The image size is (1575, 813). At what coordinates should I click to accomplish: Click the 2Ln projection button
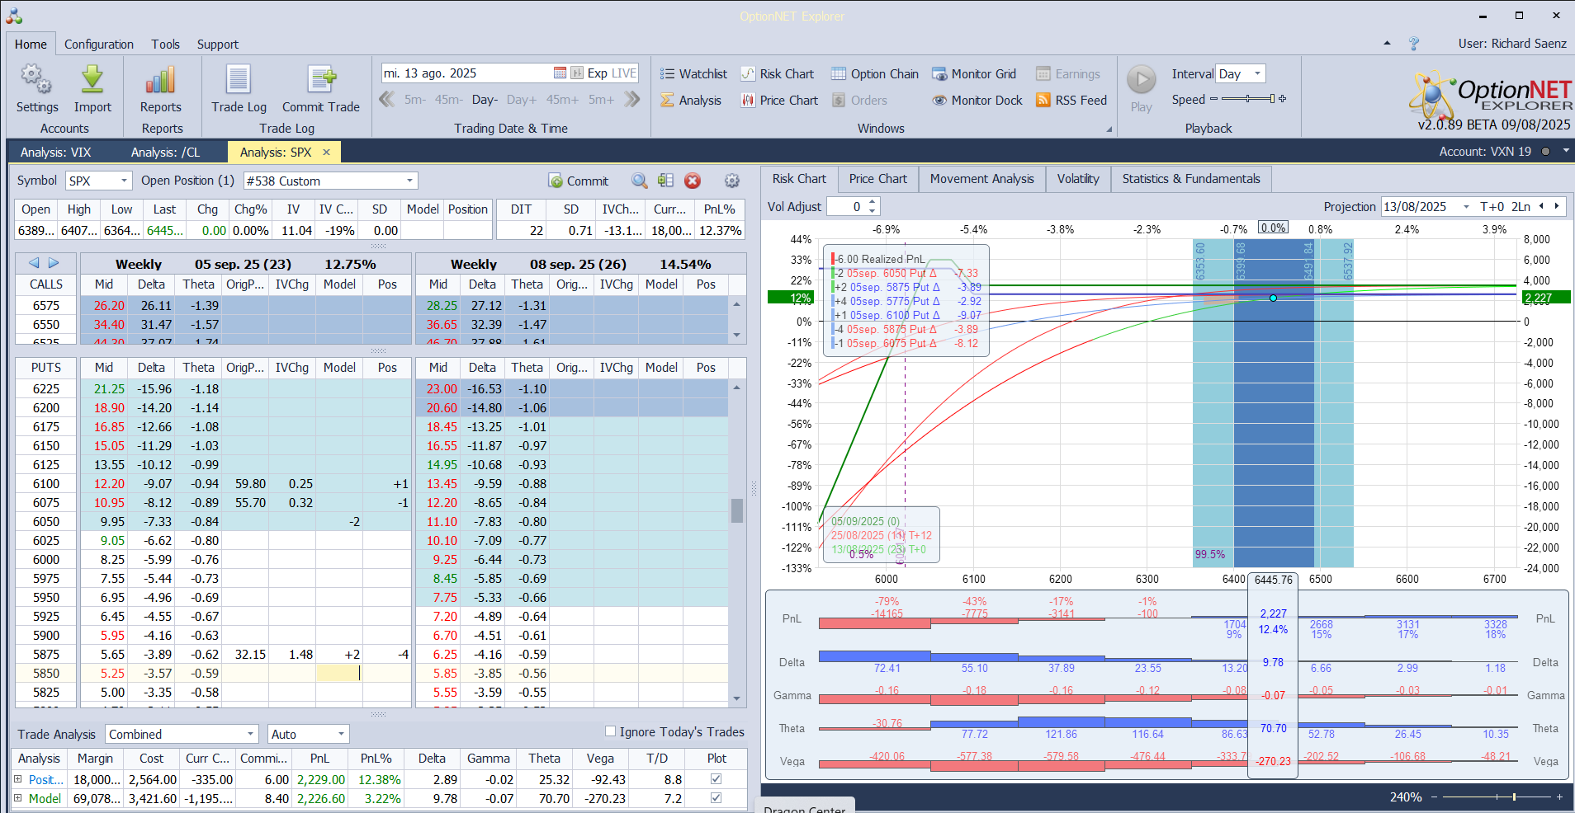(x=1521, y=207)
